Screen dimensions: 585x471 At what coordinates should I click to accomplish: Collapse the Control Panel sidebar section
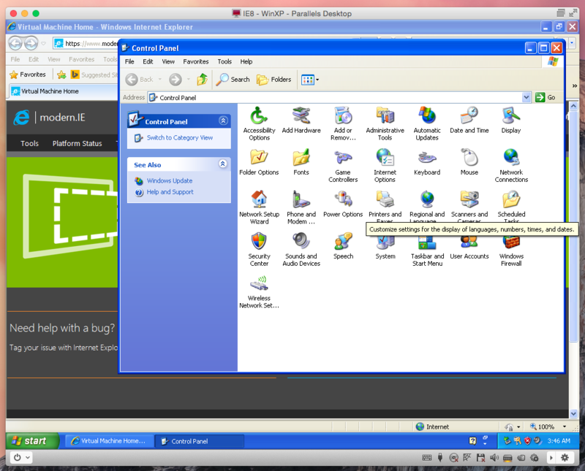(x=223, y=120)
